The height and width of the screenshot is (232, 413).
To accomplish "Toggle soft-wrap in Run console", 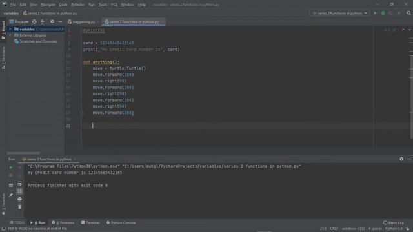I will pyautogui.click(x=19, y=184).
